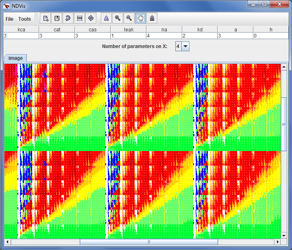Click the vertical scrollbar down arrow

click(284, 236)
